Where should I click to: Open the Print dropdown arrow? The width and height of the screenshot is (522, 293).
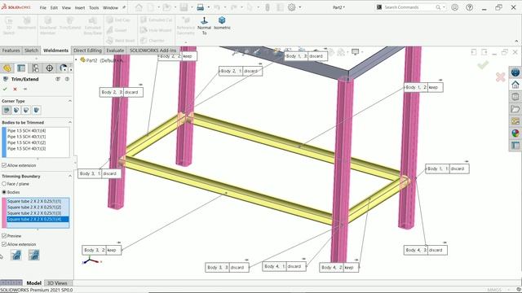pos(209,7)
